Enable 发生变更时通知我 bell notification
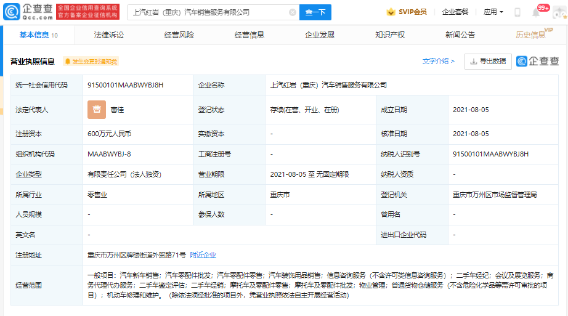568x316 pixels. pyautogui.click(x=91, y=62)
